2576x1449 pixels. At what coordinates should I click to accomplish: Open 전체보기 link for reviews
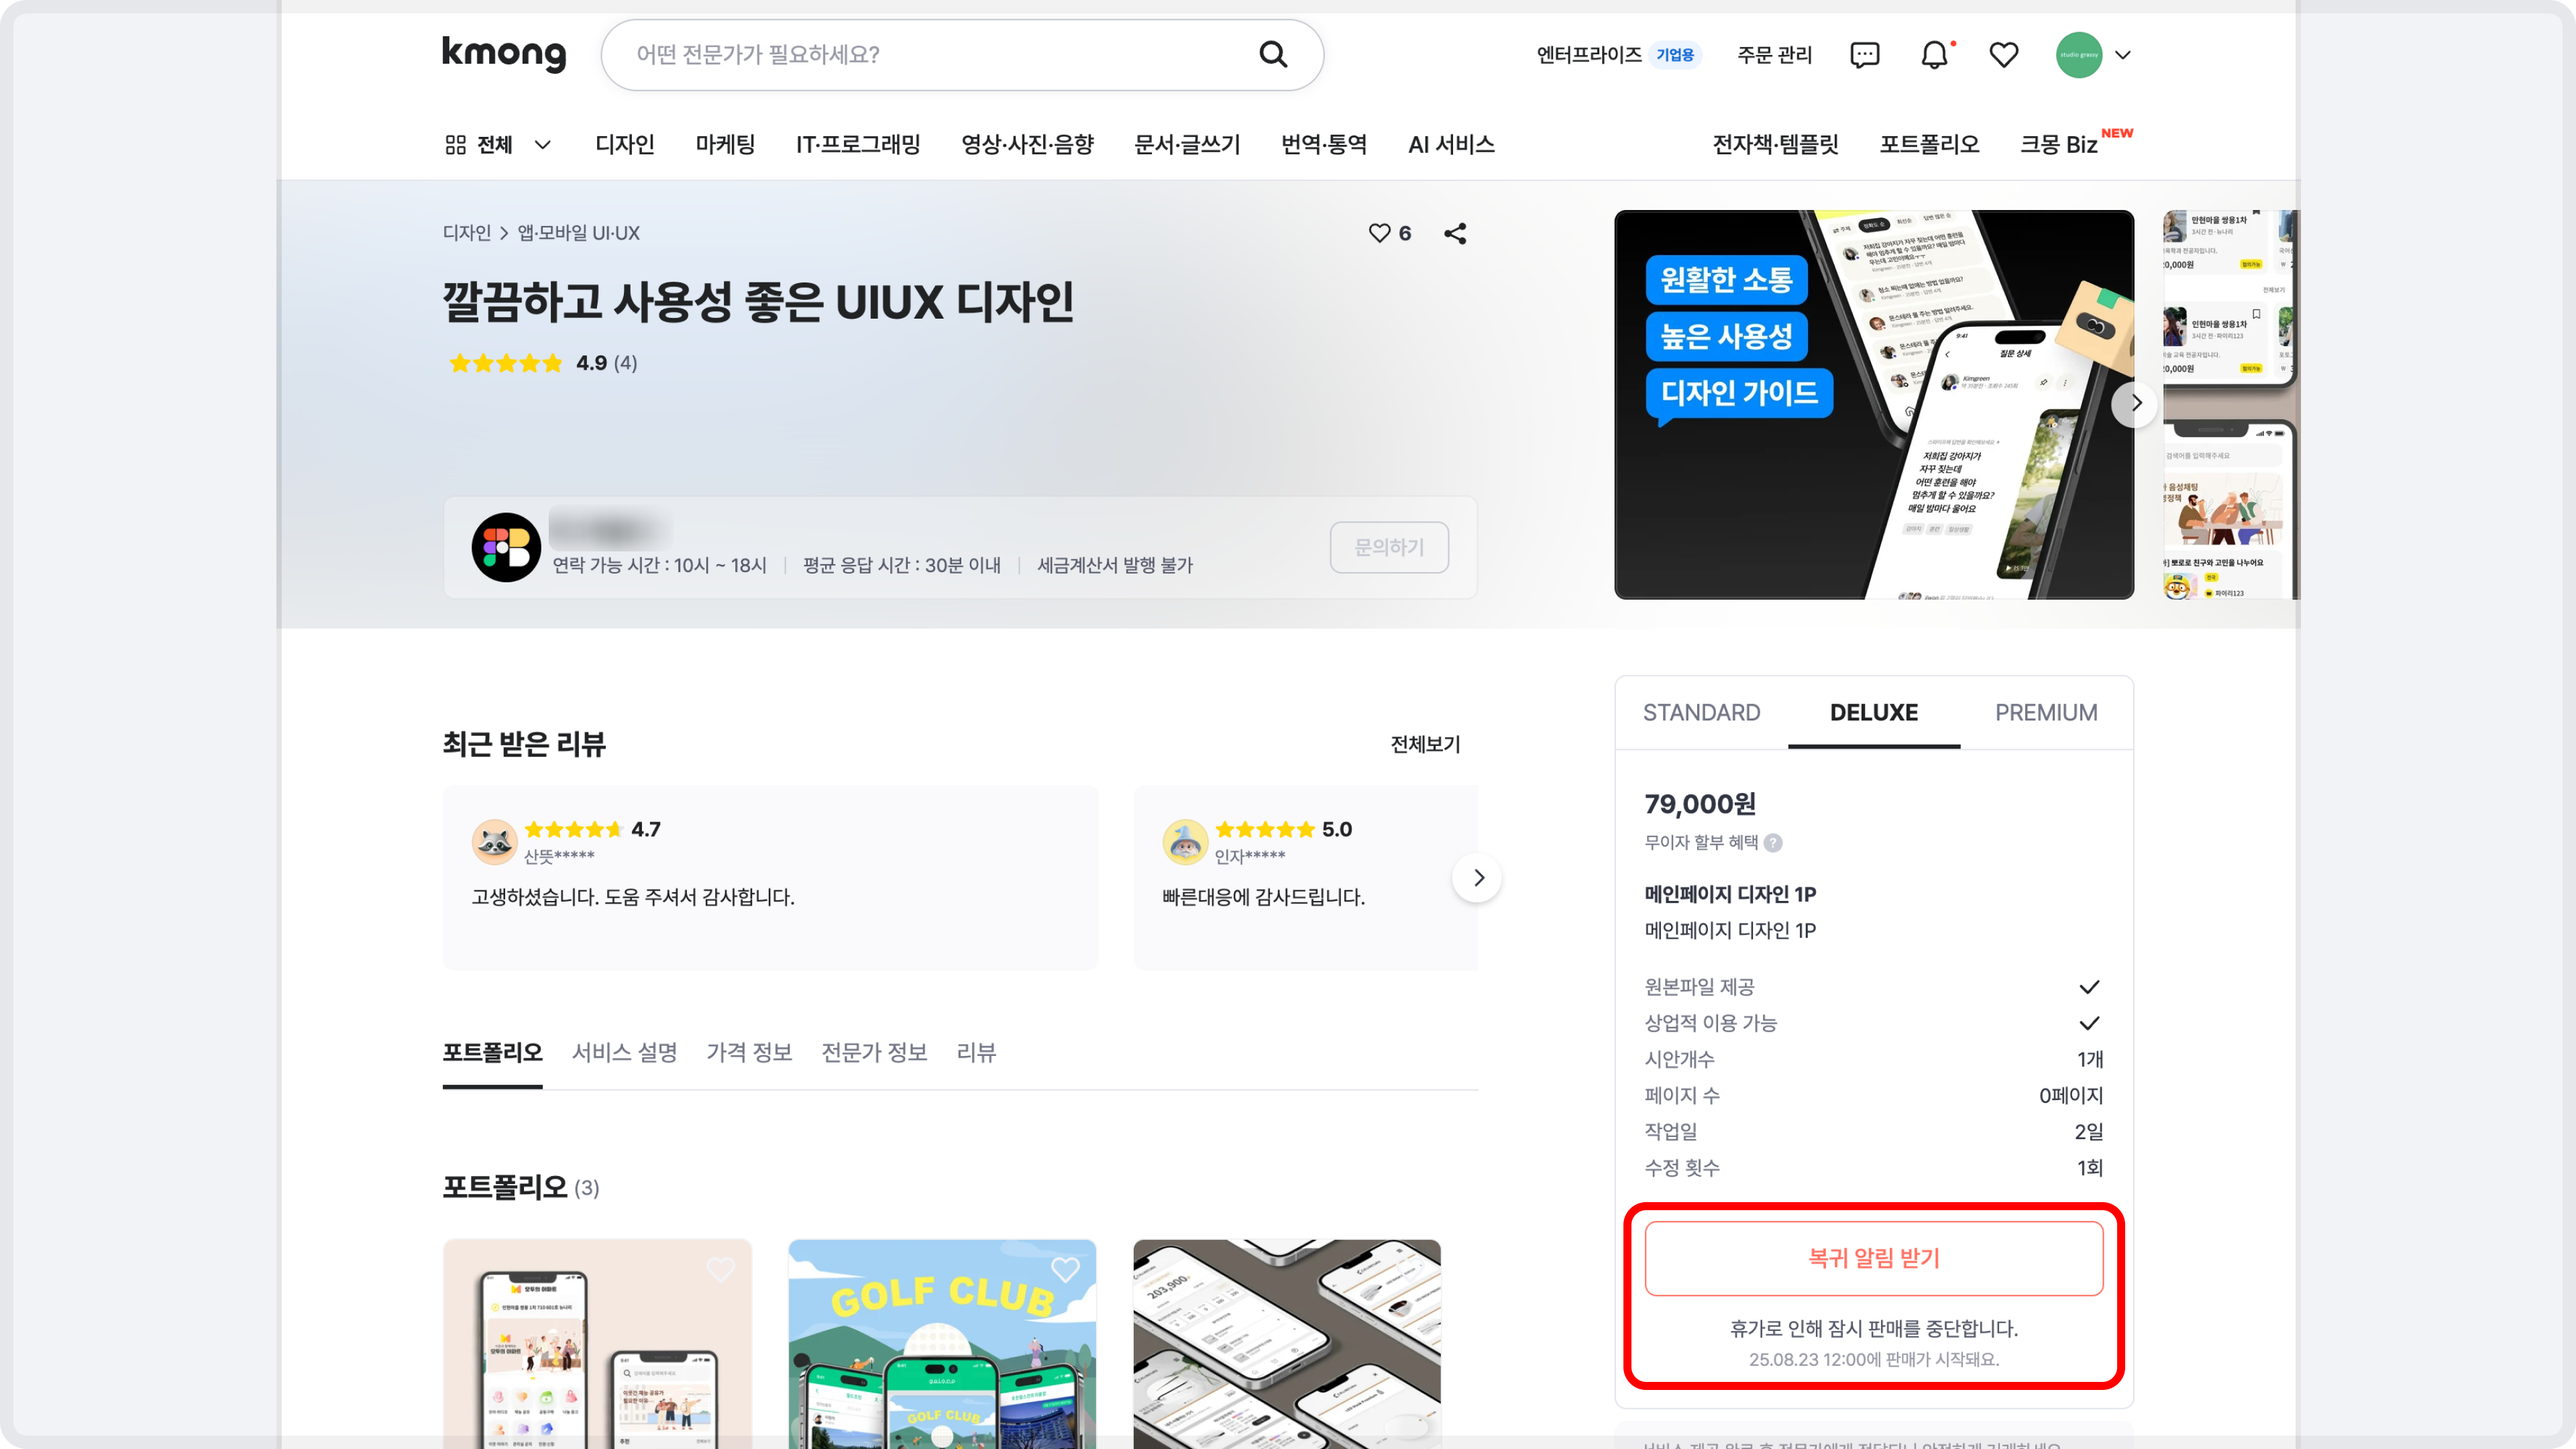1425,744
